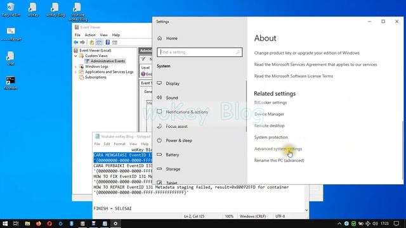
Task: Click the Sound speaker icon in Settings
Action: (159, 98)
